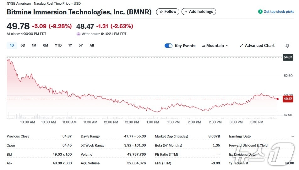Select the All time range

coord(92,45)
